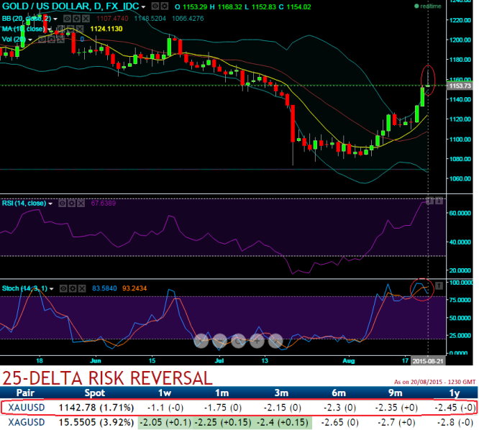Click the 1200.00 price axis label
479x430 pixels.
point(460,40)
